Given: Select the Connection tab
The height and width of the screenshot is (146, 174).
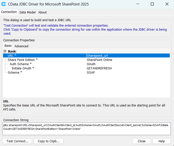Looking at the screenshot, I should (x=9, y=12).
